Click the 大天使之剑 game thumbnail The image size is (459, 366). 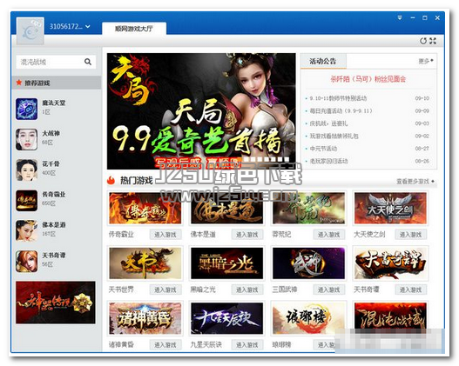390,208
